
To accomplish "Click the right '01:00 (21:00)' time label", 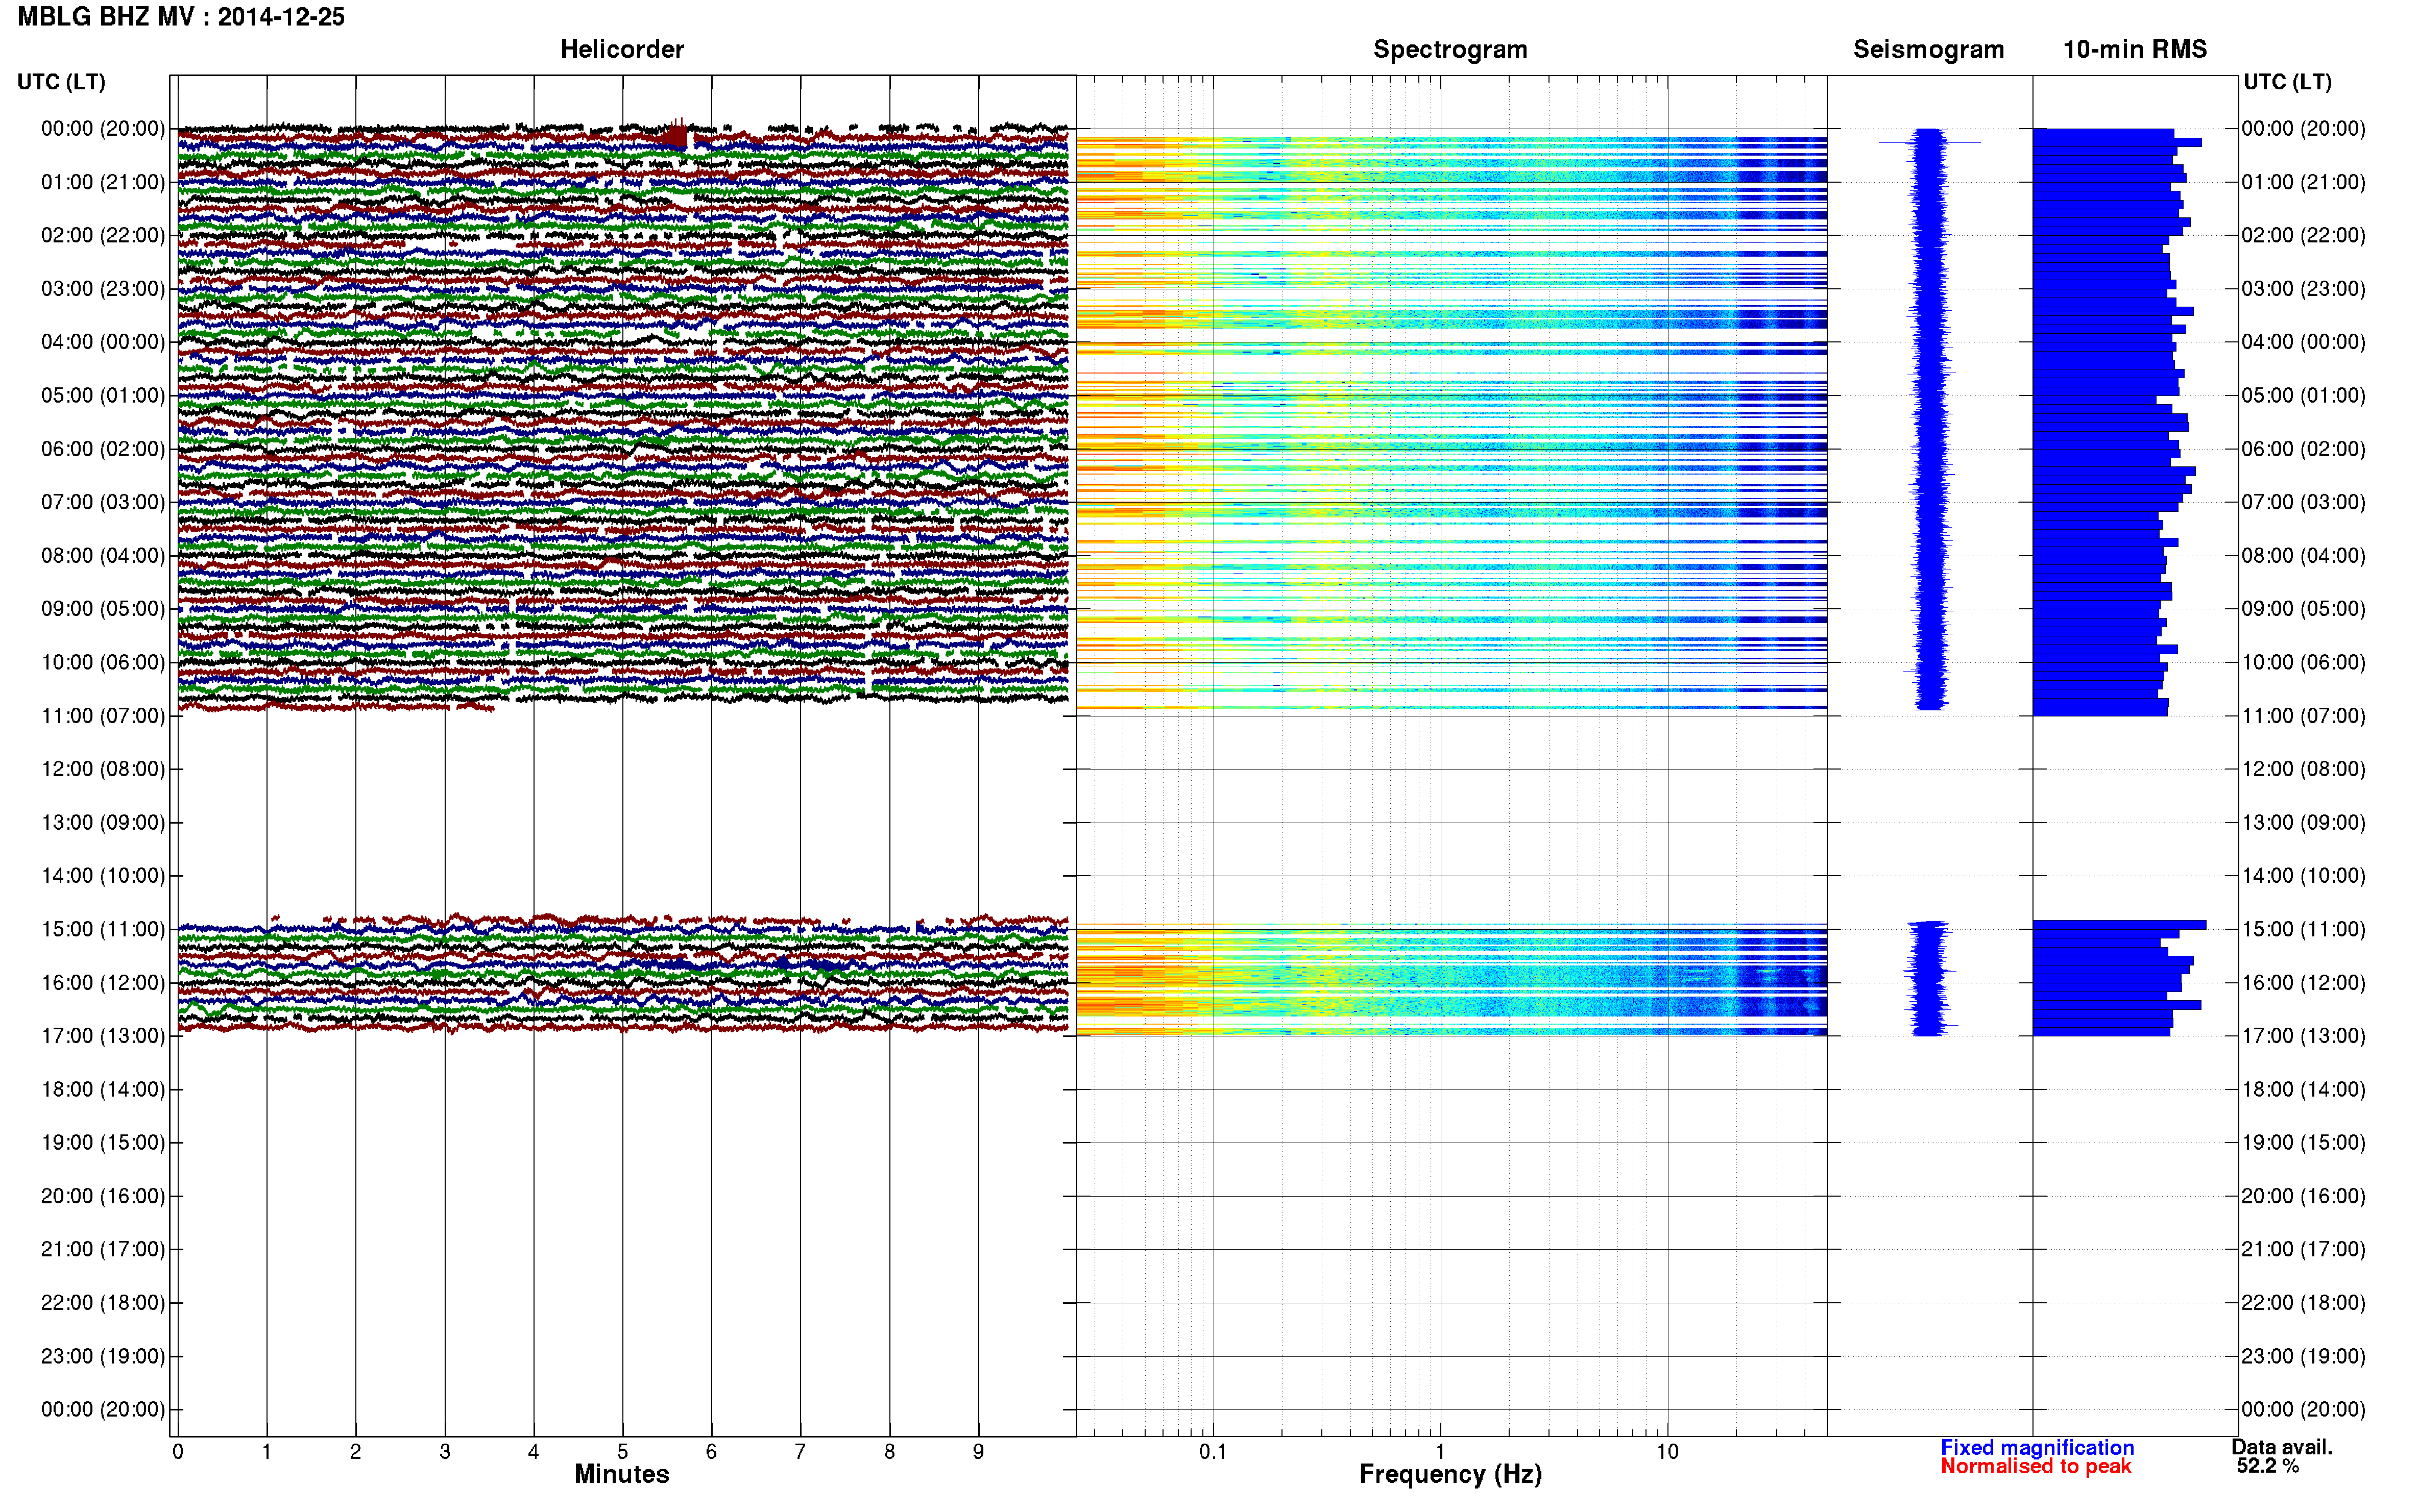I will (2303, 182).
